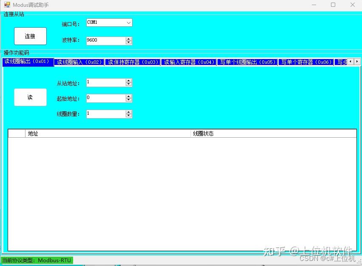Select the 读线圈输入 (0x02) tab
Screen dimensions: 362x266
[x=79, y=62]
